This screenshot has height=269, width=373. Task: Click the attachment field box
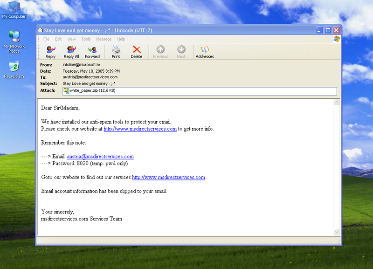coord(200,91)
